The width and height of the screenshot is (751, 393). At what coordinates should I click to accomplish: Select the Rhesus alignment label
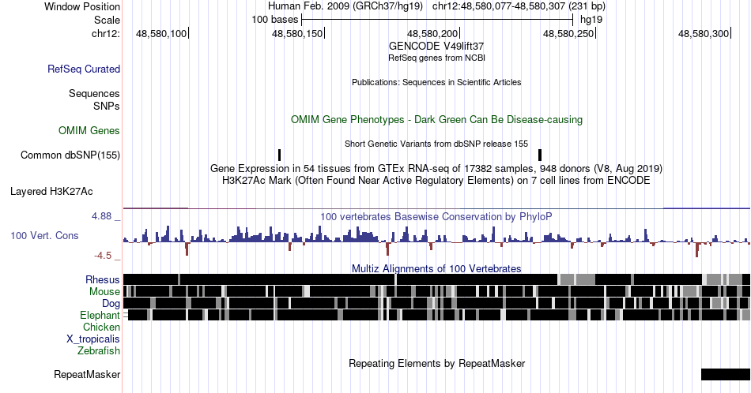tap(103, 279)
